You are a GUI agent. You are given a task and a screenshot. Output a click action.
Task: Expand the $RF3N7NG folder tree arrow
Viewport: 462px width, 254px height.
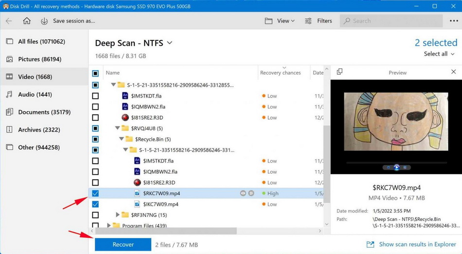(118, 215)
